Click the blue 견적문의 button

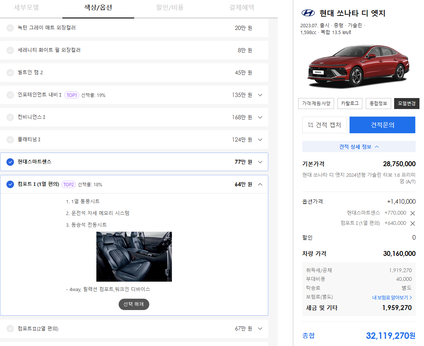[382, 125]
